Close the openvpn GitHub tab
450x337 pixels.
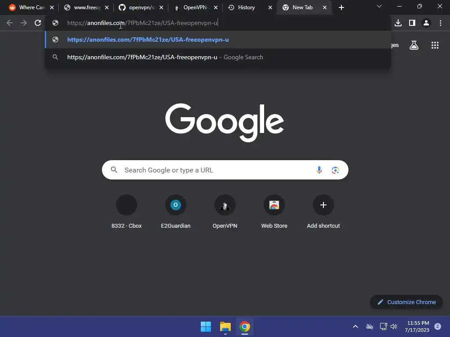[161, 8]
